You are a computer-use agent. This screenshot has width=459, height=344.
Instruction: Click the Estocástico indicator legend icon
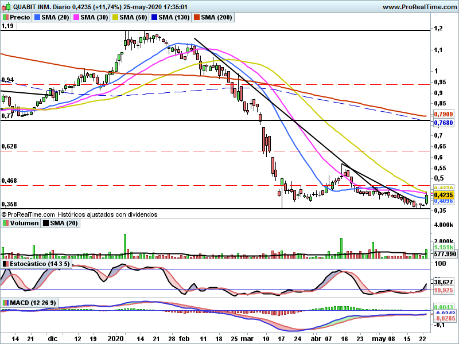(5, 264)
